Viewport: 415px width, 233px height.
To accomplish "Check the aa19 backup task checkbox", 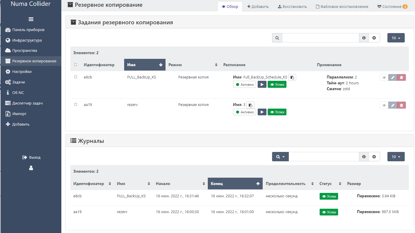I will tap(76, 104).
